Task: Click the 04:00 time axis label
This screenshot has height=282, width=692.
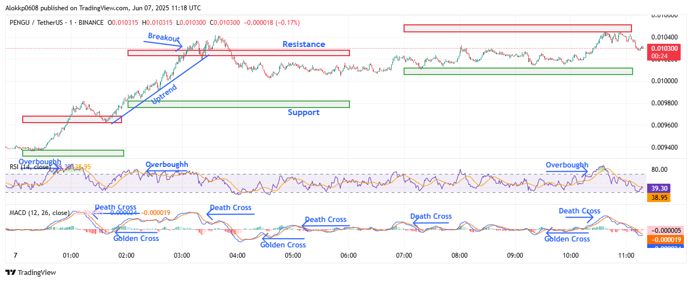Action: point(238,256)
